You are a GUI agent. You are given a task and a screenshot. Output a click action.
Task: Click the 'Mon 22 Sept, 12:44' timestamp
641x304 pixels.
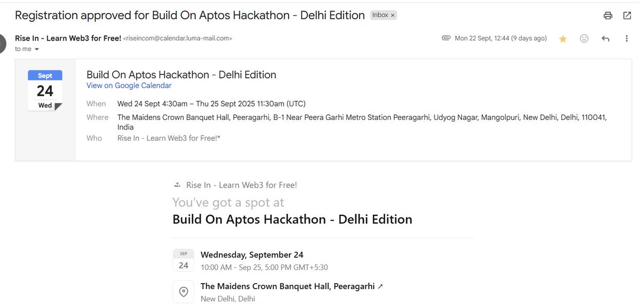click(501, 38)
